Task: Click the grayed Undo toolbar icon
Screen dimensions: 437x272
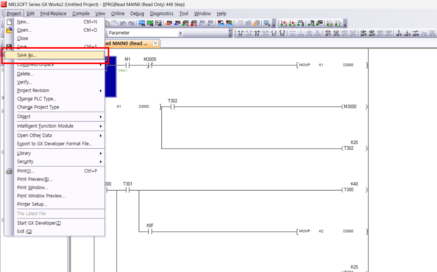Action: click(x=123, y=23)
